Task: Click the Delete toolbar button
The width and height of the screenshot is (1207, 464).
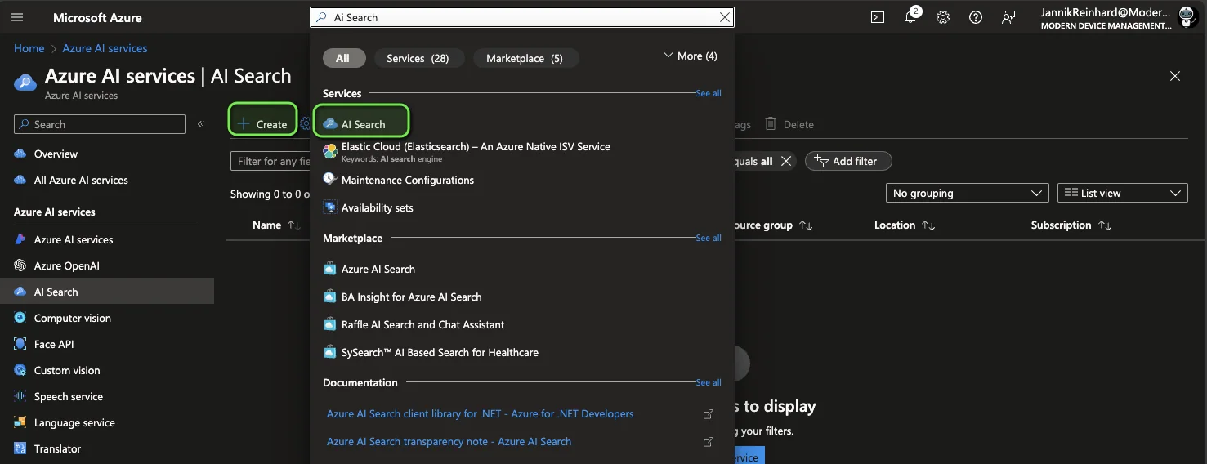Action: pos(789,124)
